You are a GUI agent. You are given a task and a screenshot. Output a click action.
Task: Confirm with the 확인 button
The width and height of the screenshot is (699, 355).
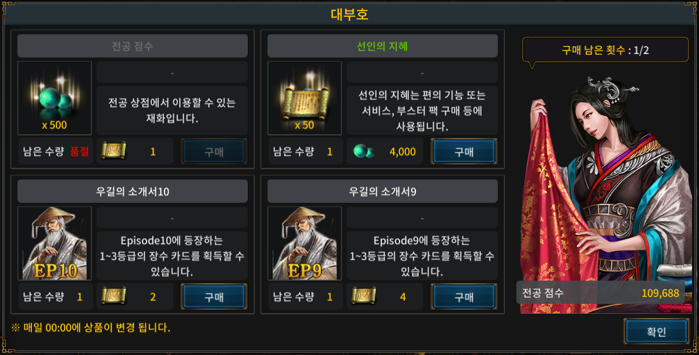[x=656, y=332]
